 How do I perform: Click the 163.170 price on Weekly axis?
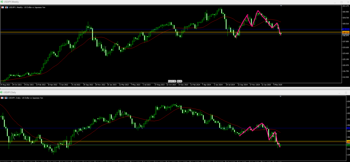(346, 6)
